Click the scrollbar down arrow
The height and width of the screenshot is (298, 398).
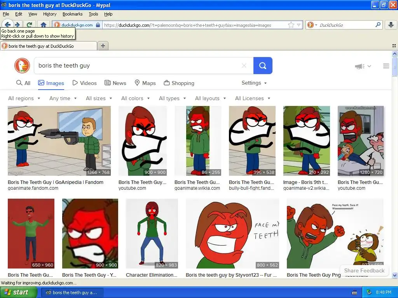click(395, 275)
